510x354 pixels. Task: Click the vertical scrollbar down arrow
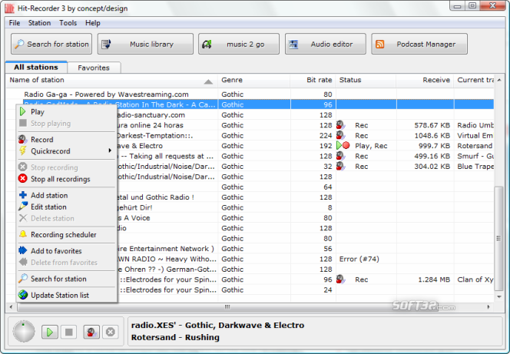pos(499,296)
